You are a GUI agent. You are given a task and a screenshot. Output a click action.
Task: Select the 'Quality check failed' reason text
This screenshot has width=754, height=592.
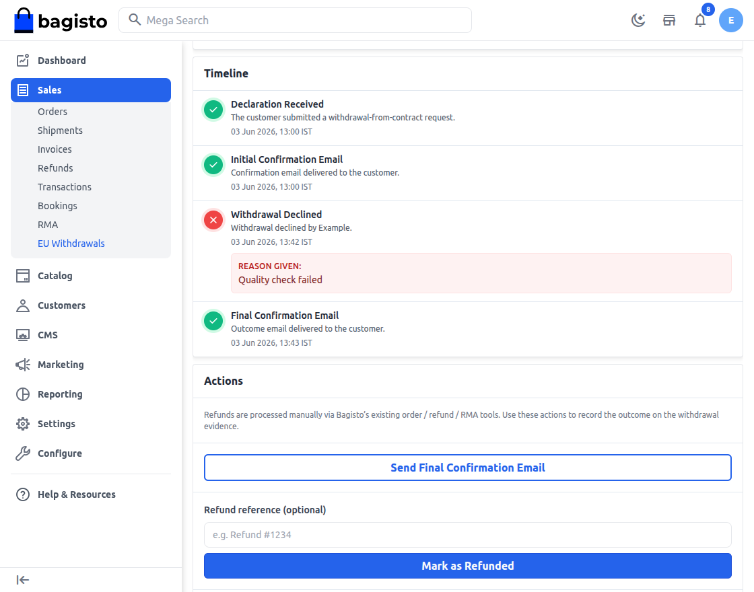[280, 280]
